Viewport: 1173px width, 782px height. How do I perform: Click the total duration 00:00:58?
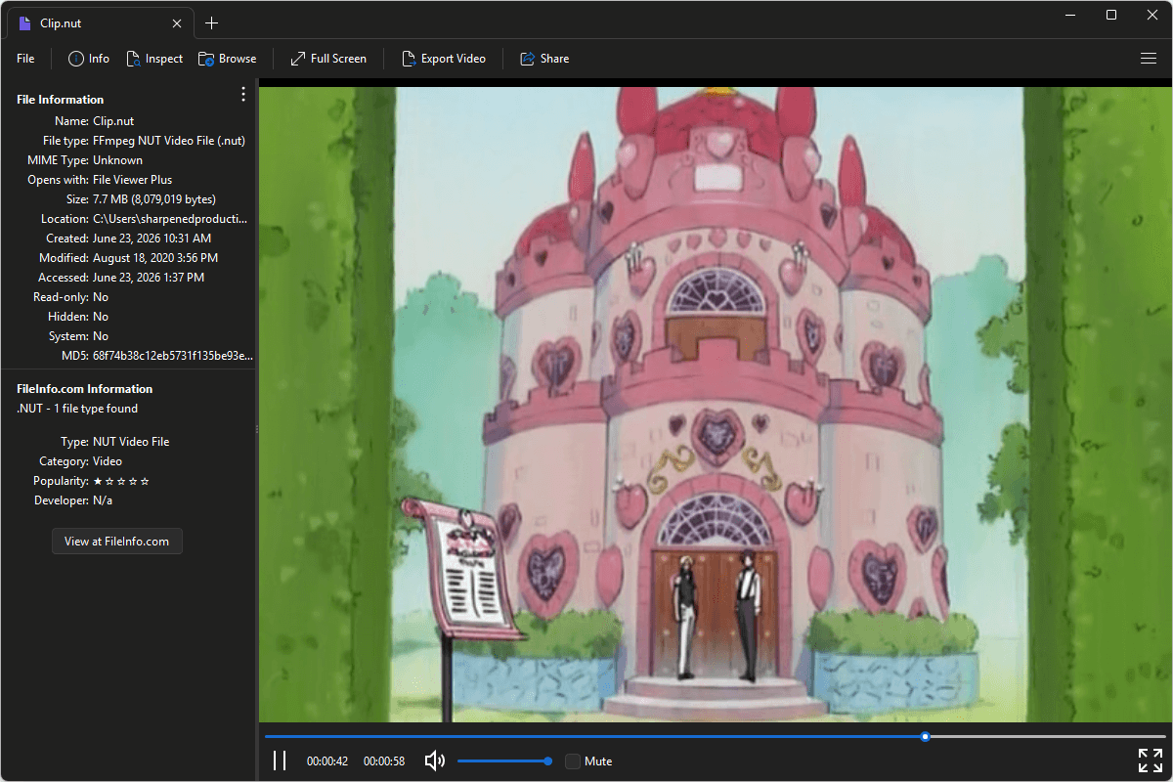click(x=384, y=760)
